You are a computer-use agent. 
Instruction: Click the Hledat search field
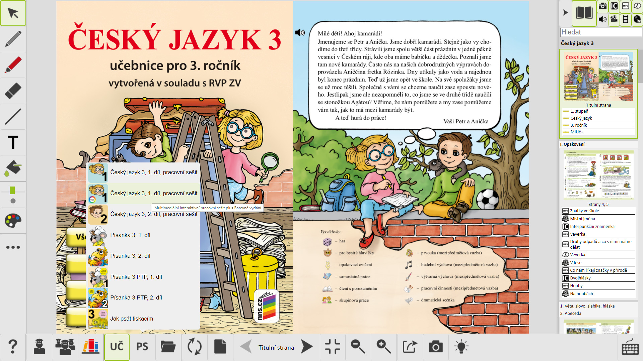pos(601,32)
